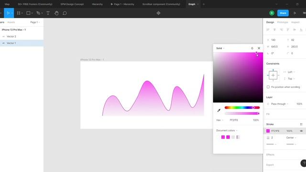Open Scrollbar component (Community) tab
Image resolution: width=306 pixels, height=172 pixels.
coord(161,4)
